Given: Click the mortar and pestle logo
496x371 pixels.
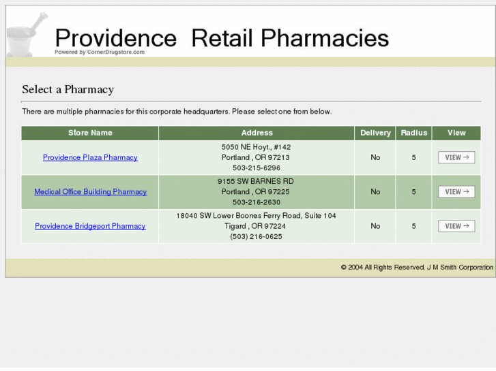Looking at the screenshot, I should click(27, 35).
